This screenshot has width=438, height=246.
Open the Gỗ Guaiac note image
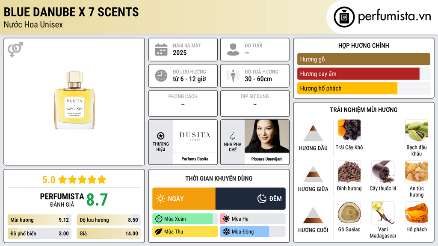[349, 213]
